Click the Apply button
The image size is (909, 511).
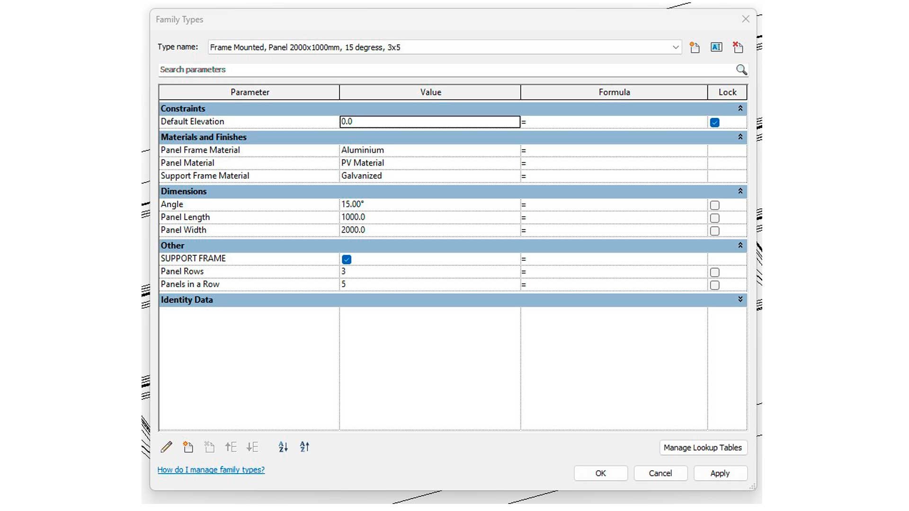720,473
